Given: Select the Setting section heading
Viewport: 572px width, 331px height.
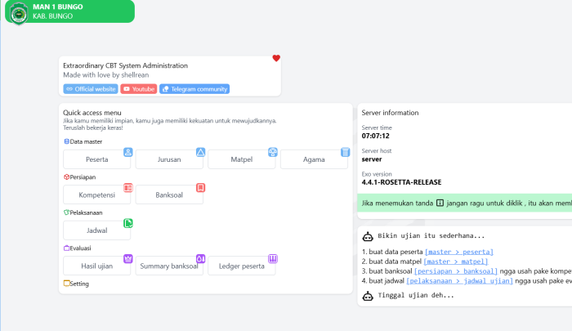Looking at the screenshot, I should (79, 284).
